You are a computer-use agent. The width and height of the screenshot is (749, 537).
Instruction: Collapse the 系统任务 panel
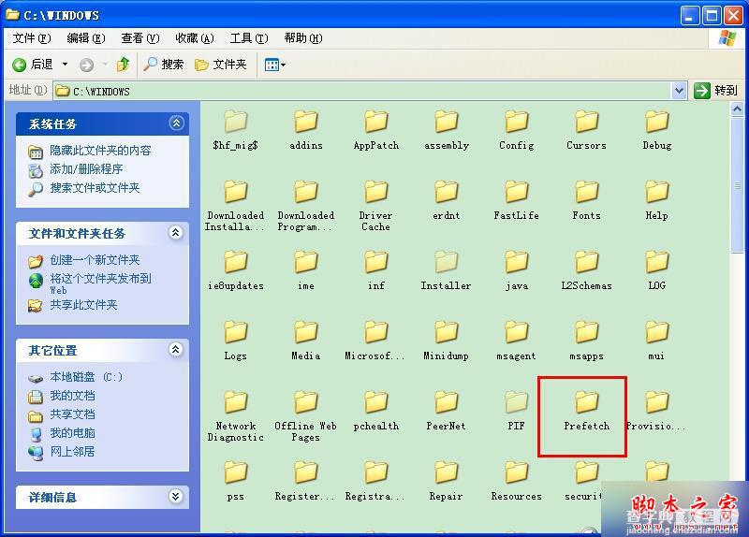(176, 123)
